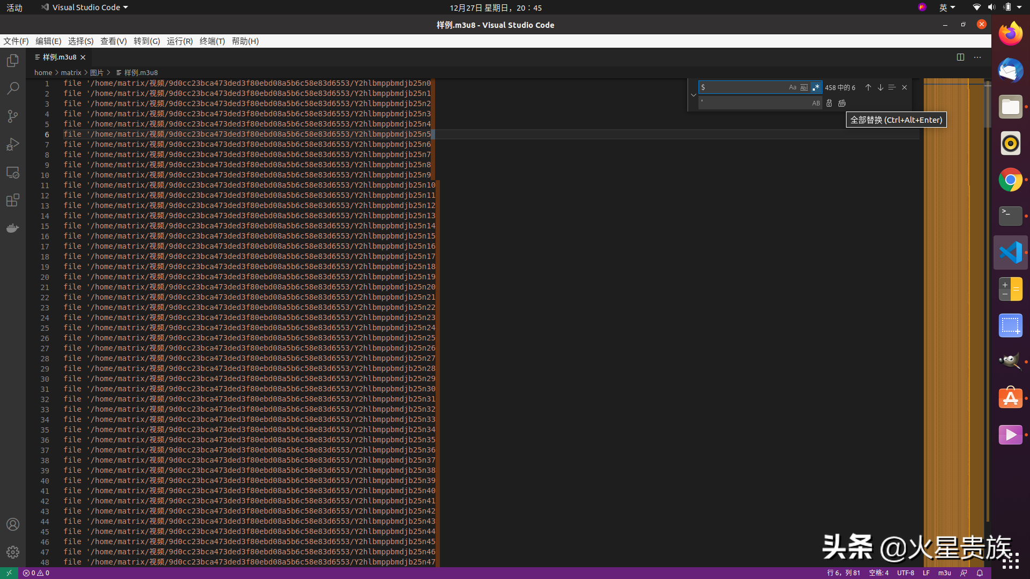Screen dimensions: 1030x579
Task: Disable the Use Regular Expression option
Action: click(816, 87)
